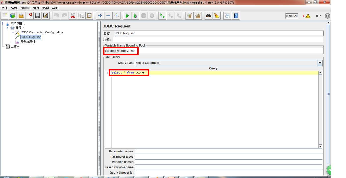Open the 运行 menu
Image resolution: width=346 pixels, height=178 pixels.
pyautogui.click(x=36, y=8)
